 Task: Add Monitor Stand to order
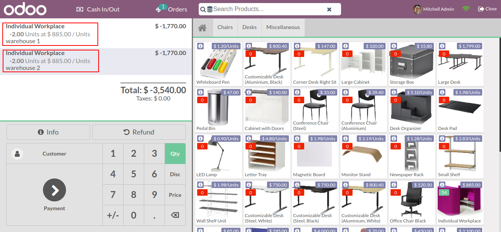coord(363,156)
